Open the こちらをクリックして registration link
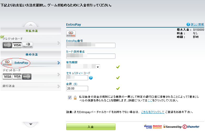 pos(153,112)
